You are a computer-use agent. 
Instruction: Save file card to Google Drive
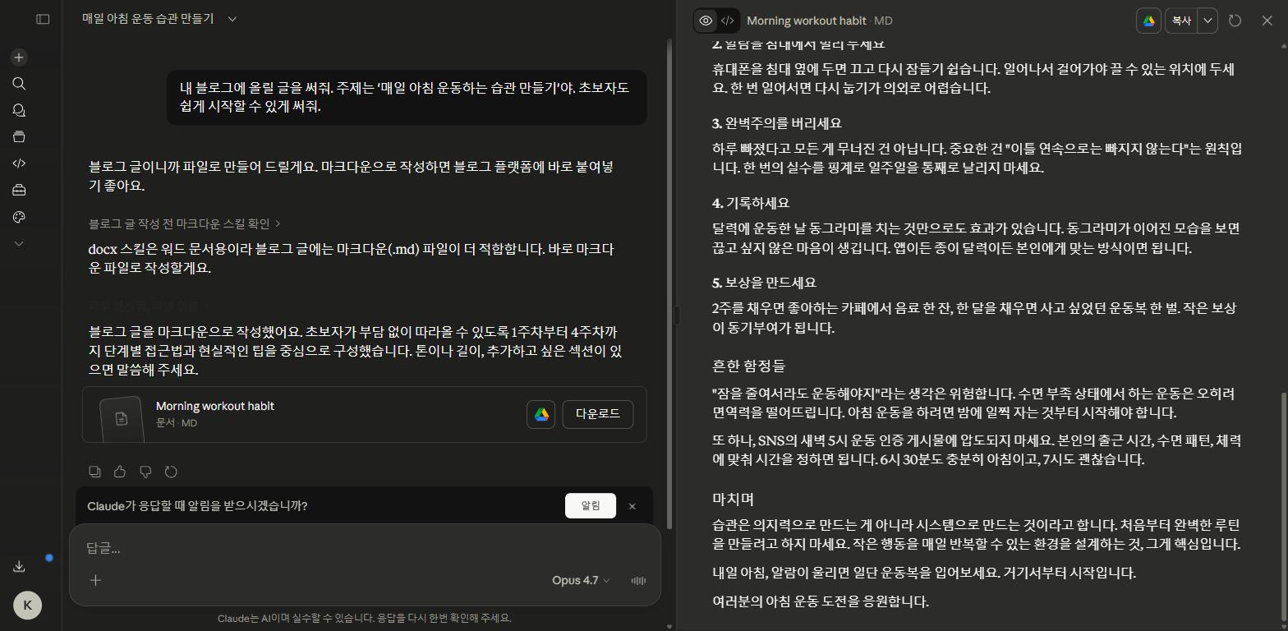pos(541,415)
